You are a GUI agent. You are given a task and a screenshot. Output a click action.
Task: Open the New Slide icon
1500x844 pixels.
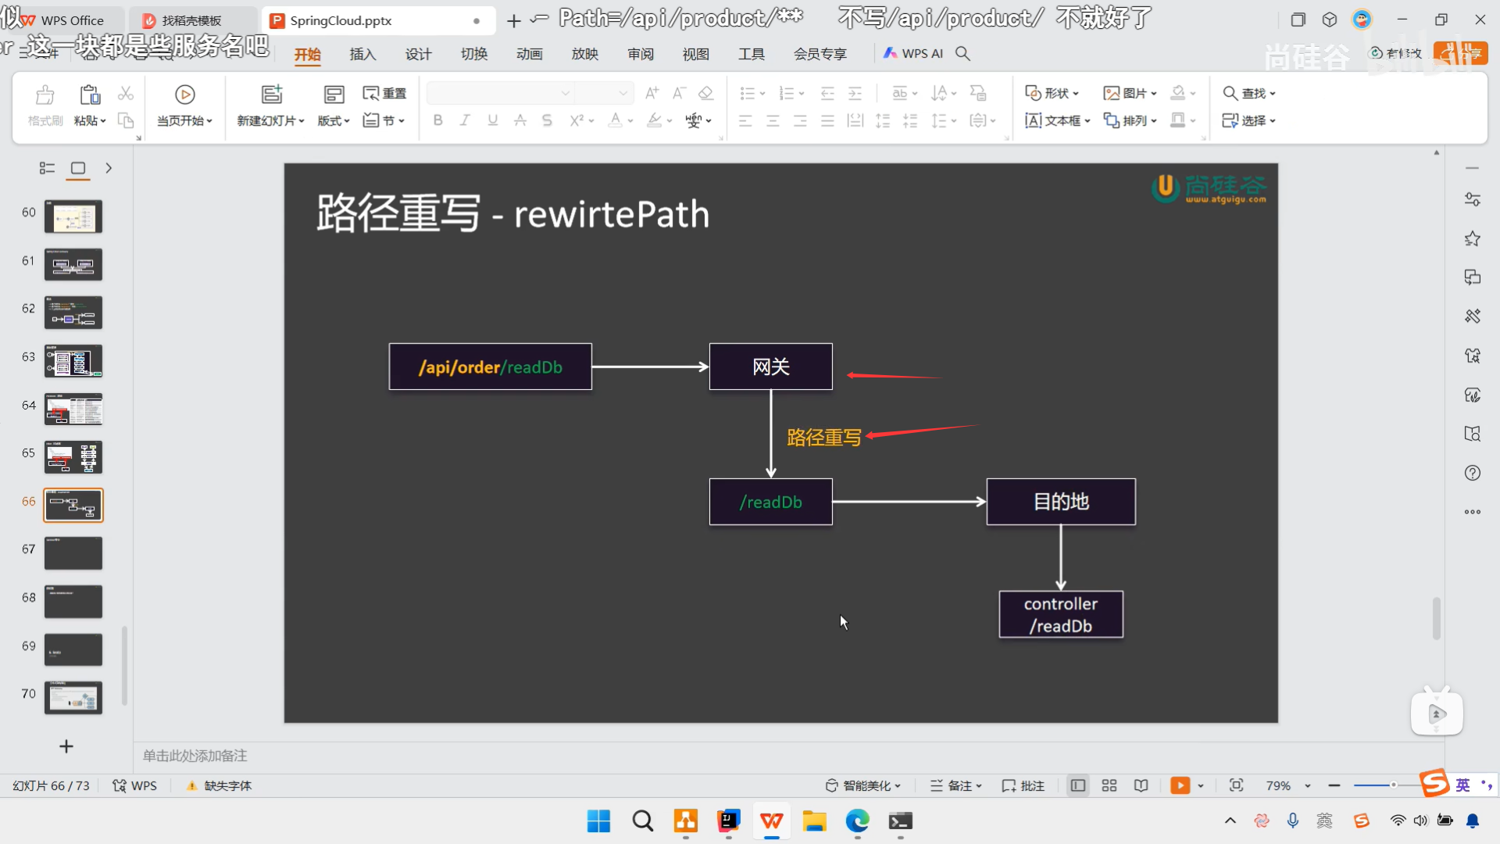(271, 95)
